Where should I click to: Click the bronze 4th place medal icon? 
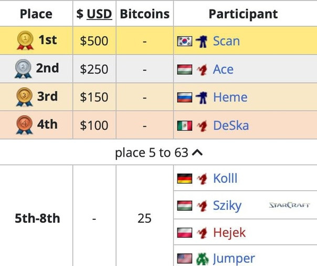pos(24,125)
